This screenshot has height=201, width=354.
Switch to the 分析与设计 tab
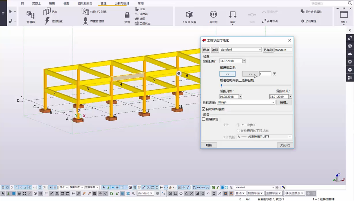(x=122, y=3)
